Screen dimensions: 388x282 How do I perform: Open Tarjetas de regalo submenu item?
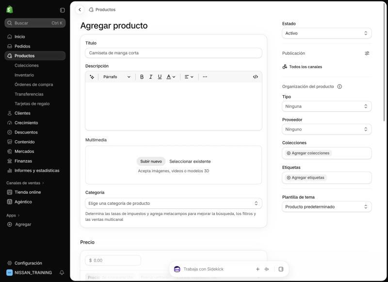pos(35,104)
